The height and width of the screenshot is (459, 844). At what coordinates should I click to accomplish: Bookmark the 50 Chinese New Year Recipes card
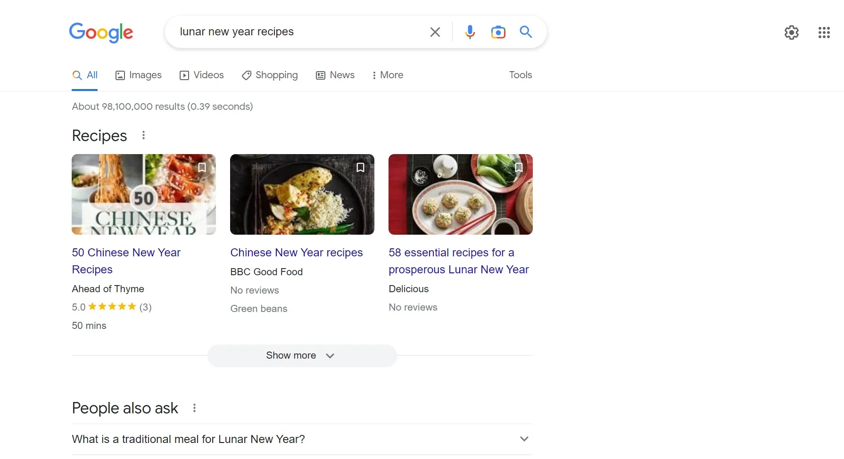202,167
